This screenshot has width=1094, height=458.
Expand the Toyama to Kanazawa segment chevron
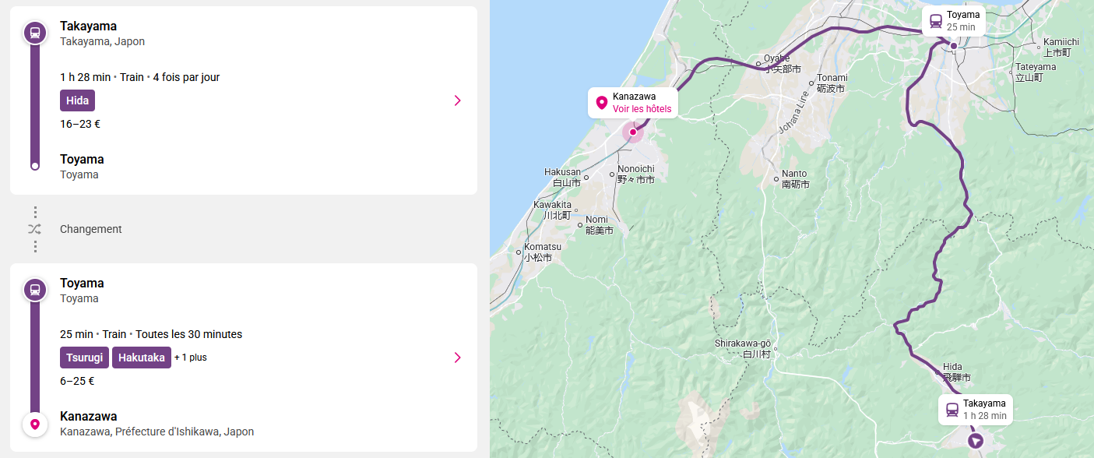[457, 358]
